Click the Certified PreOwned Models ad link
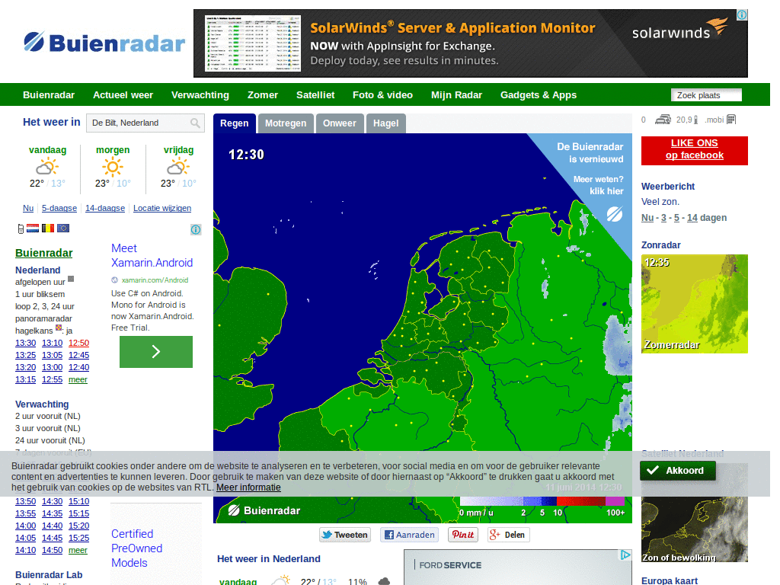The image size is (780, 585). pos(137,548)
